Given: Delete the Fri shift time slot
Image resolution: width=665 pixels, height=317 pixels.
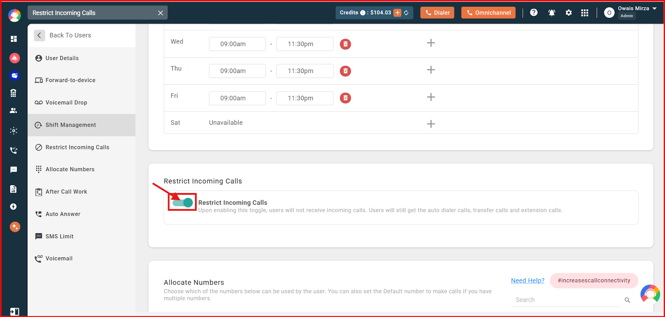Looking at the screenshot, I should pyautogui.click(x=345, y=98).
